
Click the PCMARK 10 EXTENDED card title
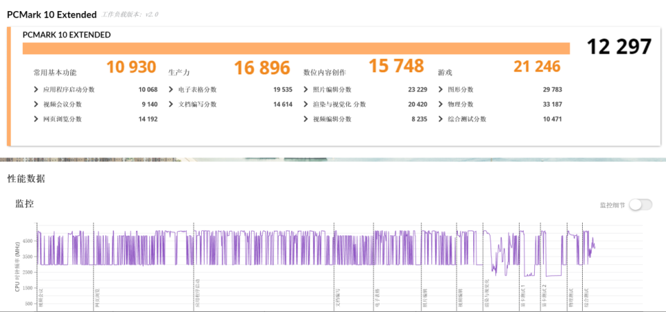[67, 35]
